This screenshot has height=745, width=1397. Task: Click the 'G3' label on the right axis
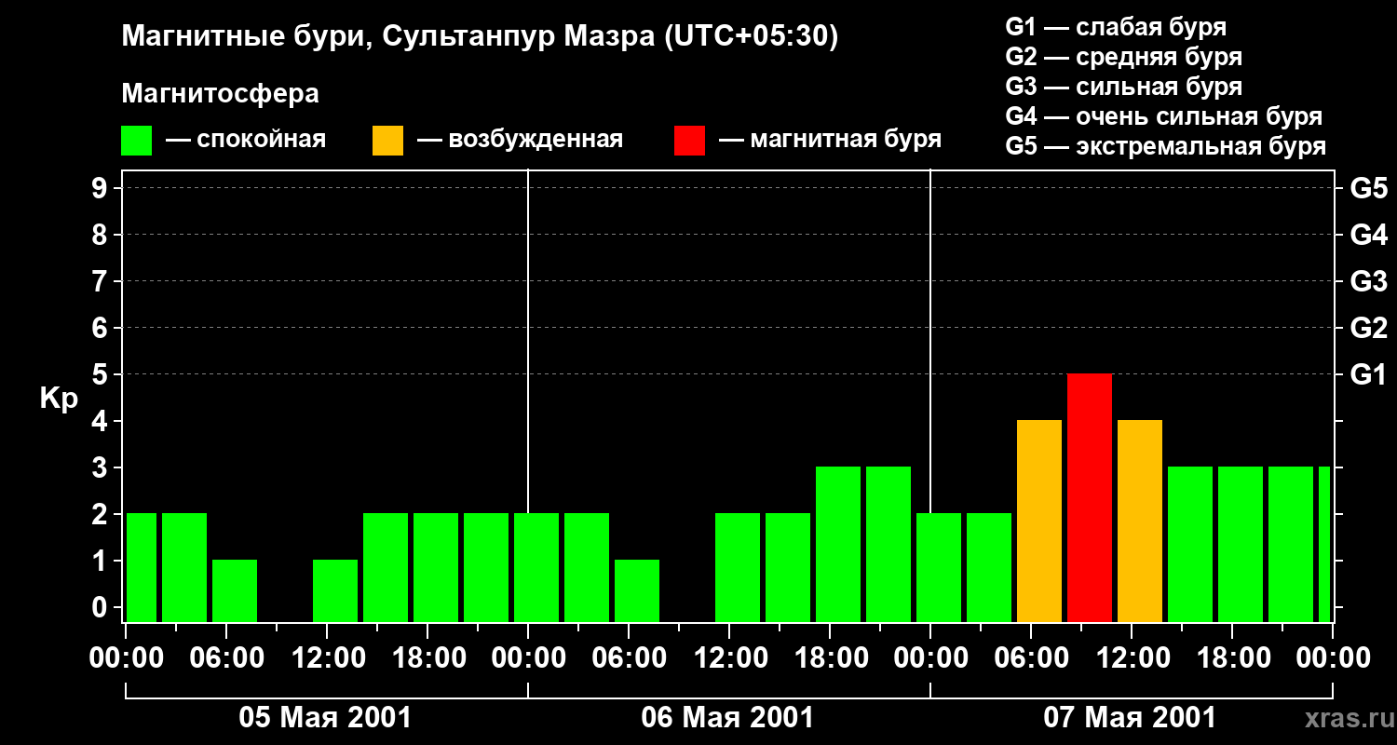pos(1368,281)
